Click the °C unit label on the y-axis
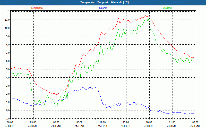 (x=8, y=12)
